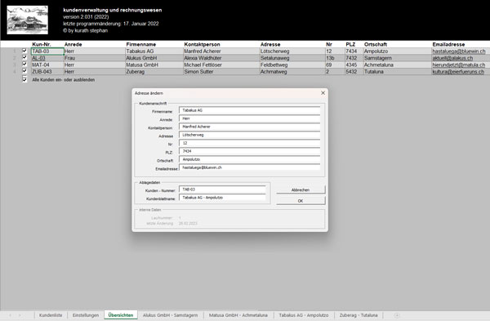Click the Abbrechen button

301,189
